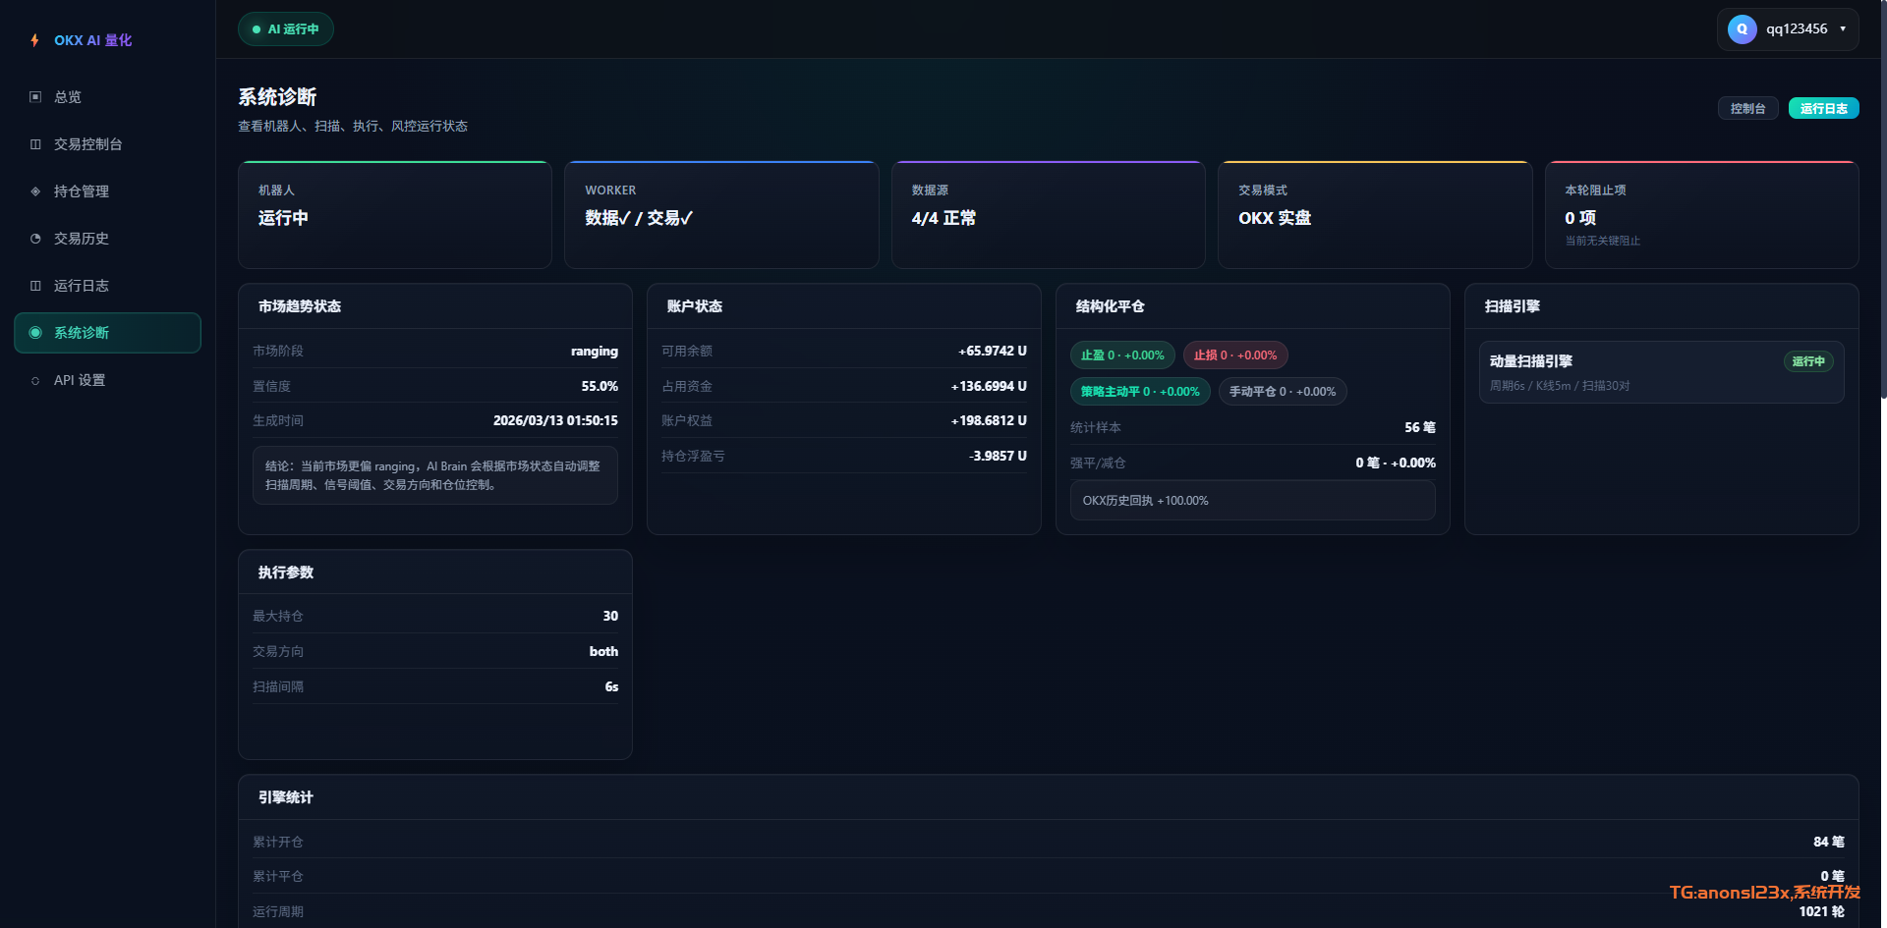This screenshot has height=928, width=1887.
Task: Click the 控制台 button
Action: click(1747, 109)
